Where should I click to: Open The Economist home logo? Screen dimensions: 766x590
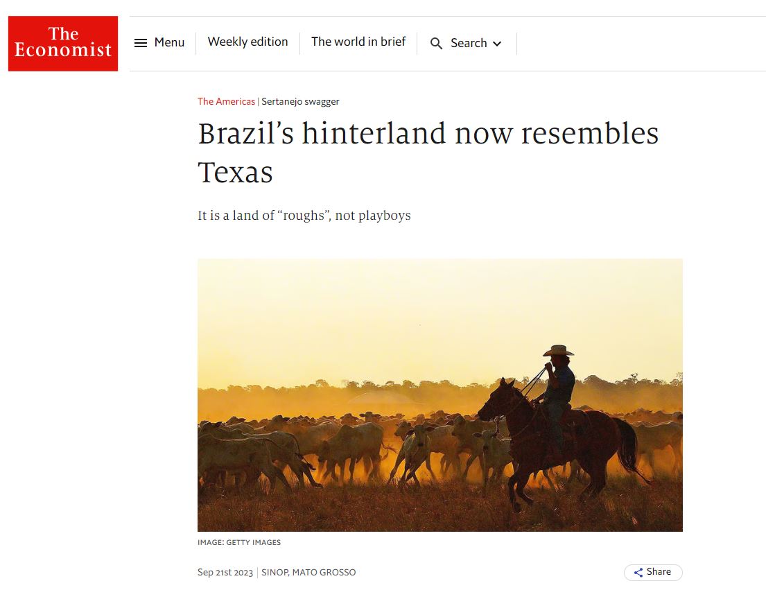click(x=63, y=44)
